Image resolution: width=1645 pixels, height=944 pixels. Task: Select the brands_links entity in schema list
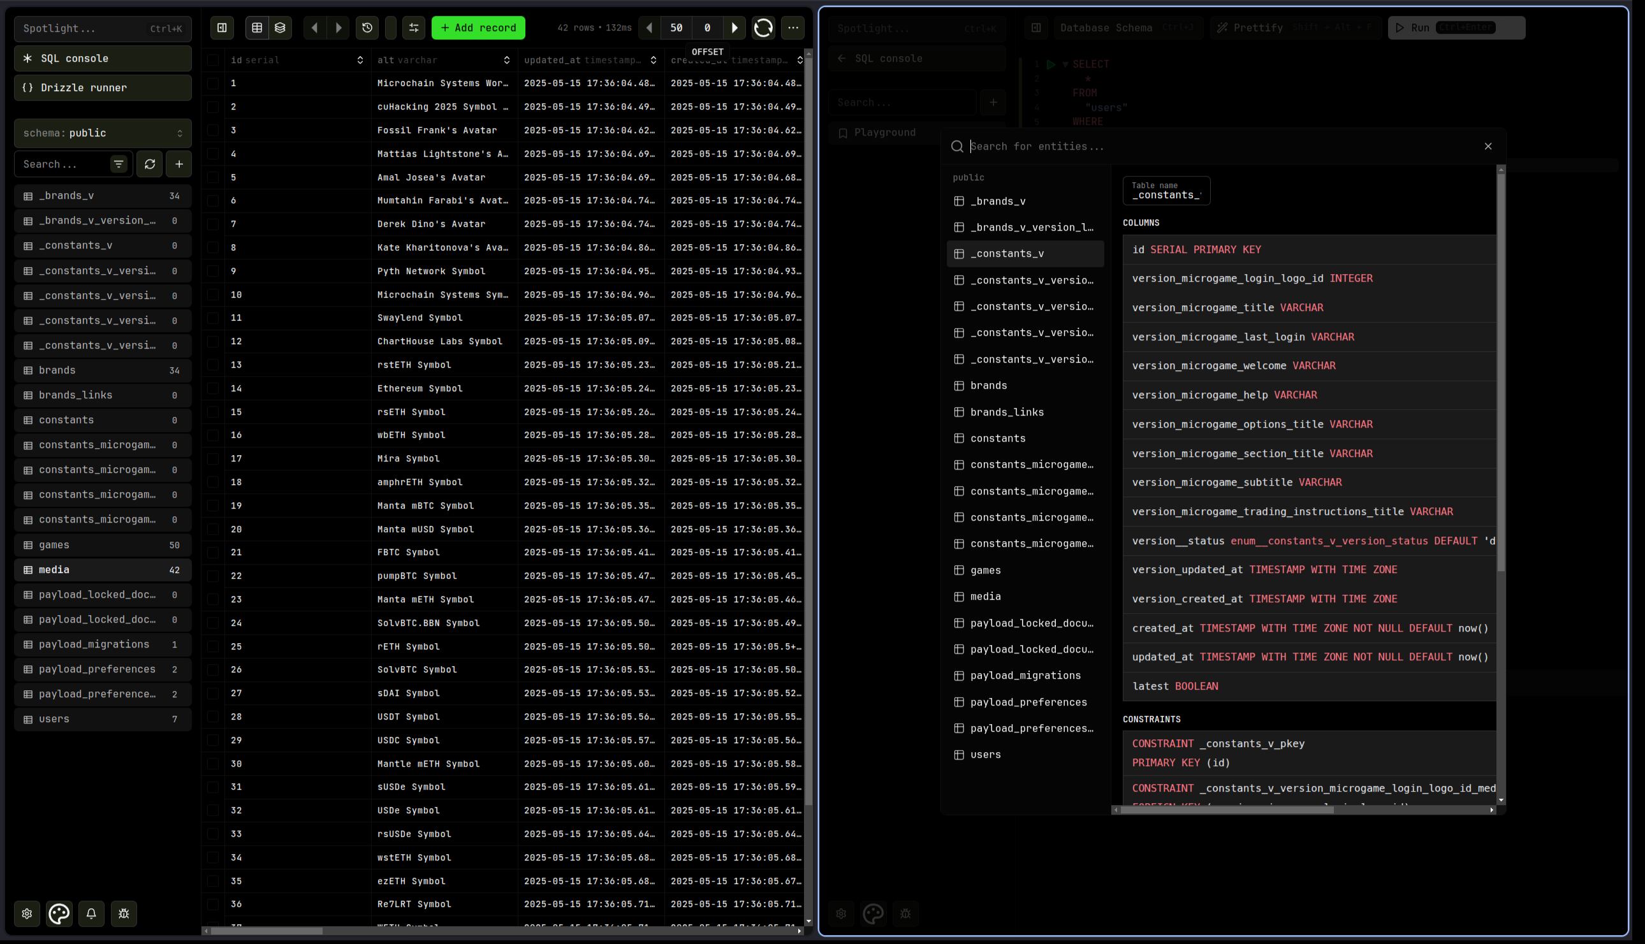click(x=1006, y=412)
